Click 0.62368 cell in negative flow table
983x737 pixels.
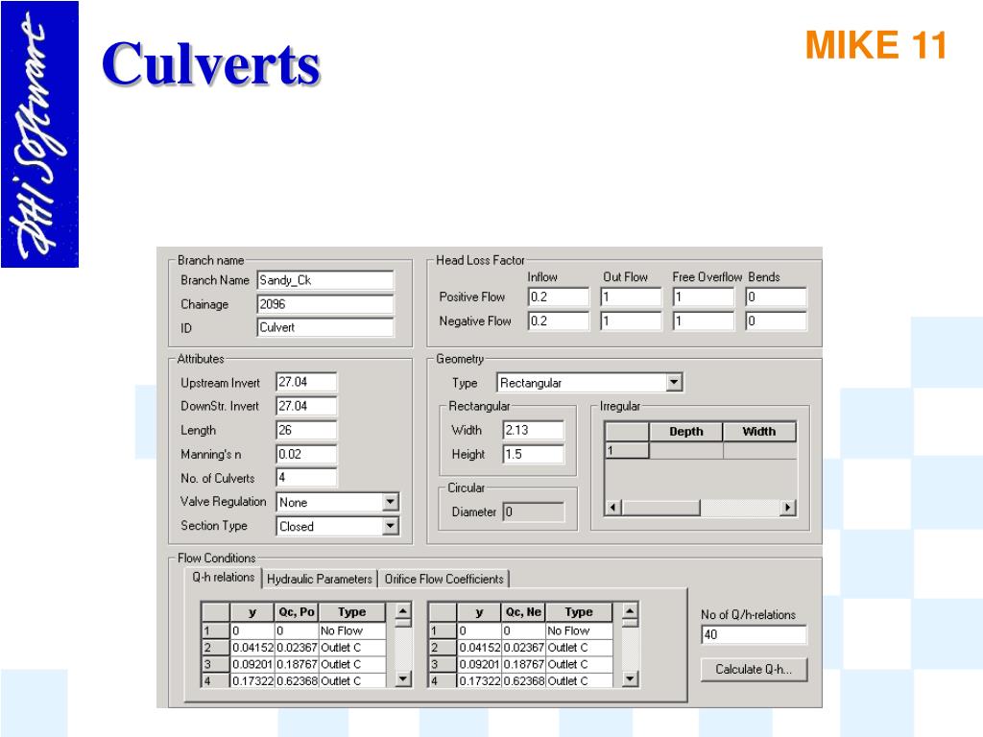(523, 680)
